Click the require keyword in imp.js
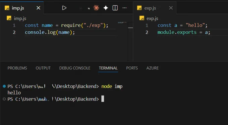228x125 pixels. (x=71, y=25)
